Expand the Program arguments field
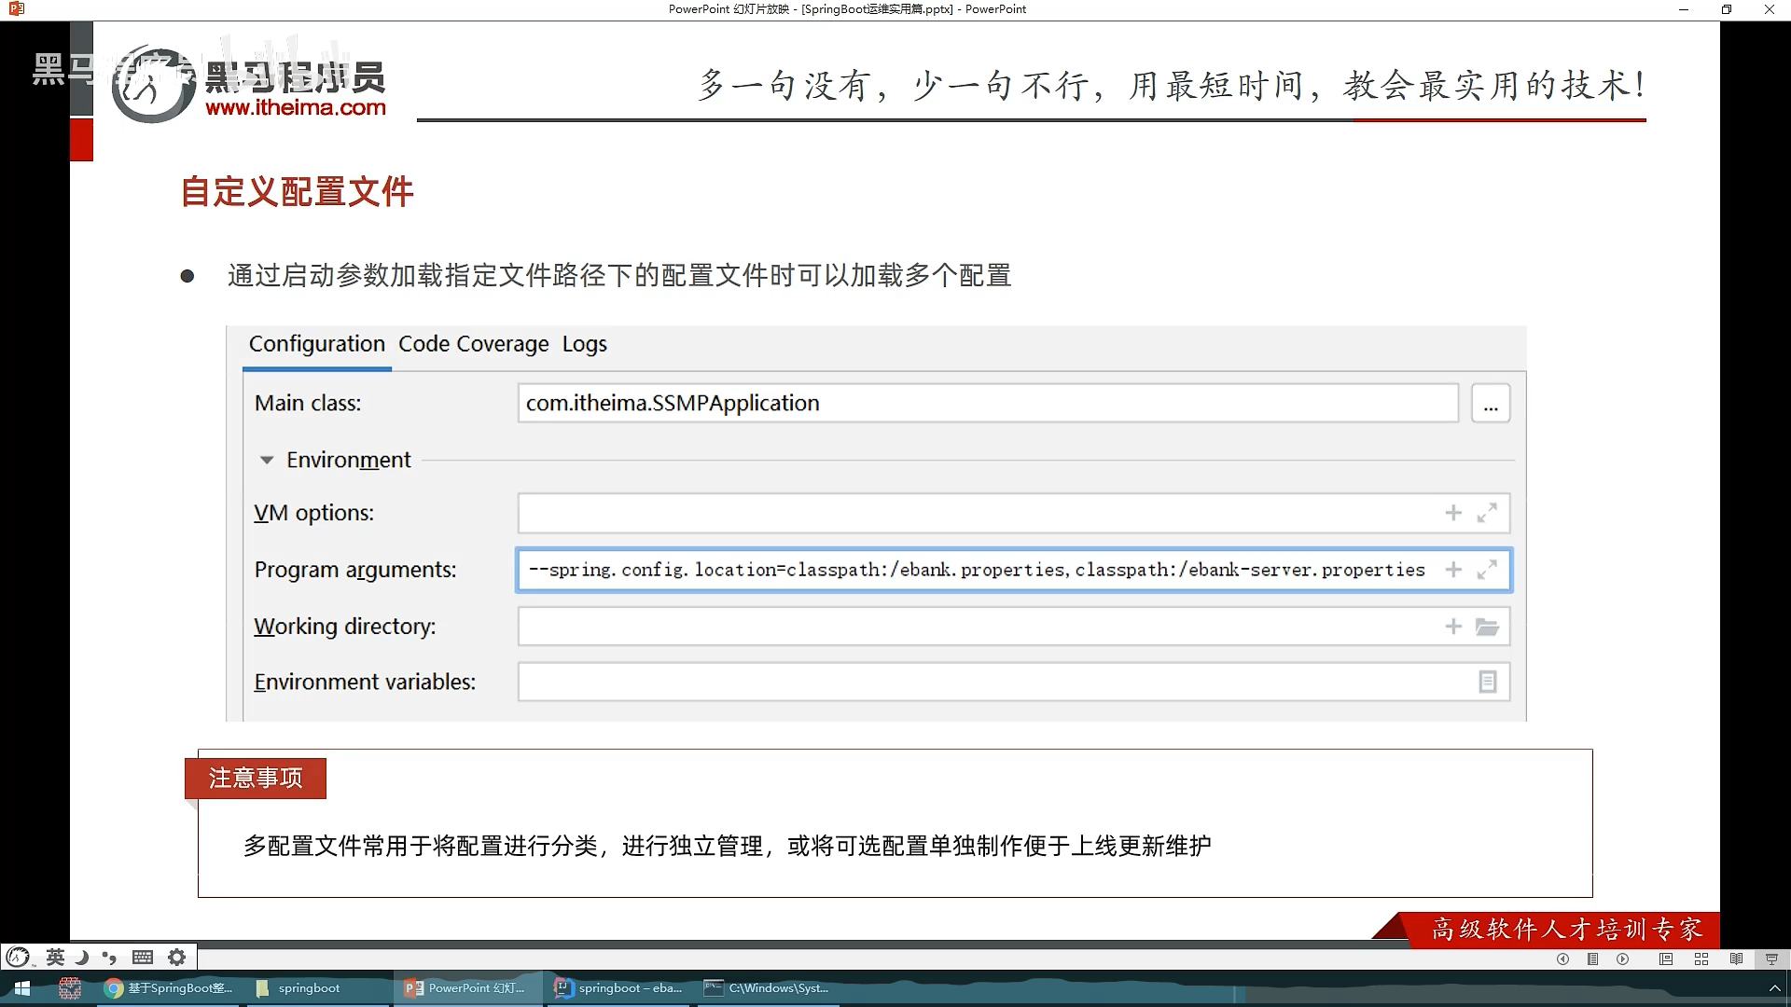Image resolution: width=1791 pixels, height=1007 pixels. point(1487,569)
